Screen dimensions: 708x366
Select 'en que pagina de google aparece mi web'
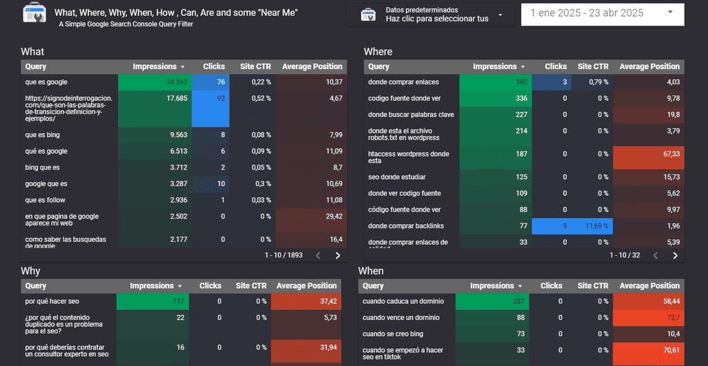[x=62, y=219]
